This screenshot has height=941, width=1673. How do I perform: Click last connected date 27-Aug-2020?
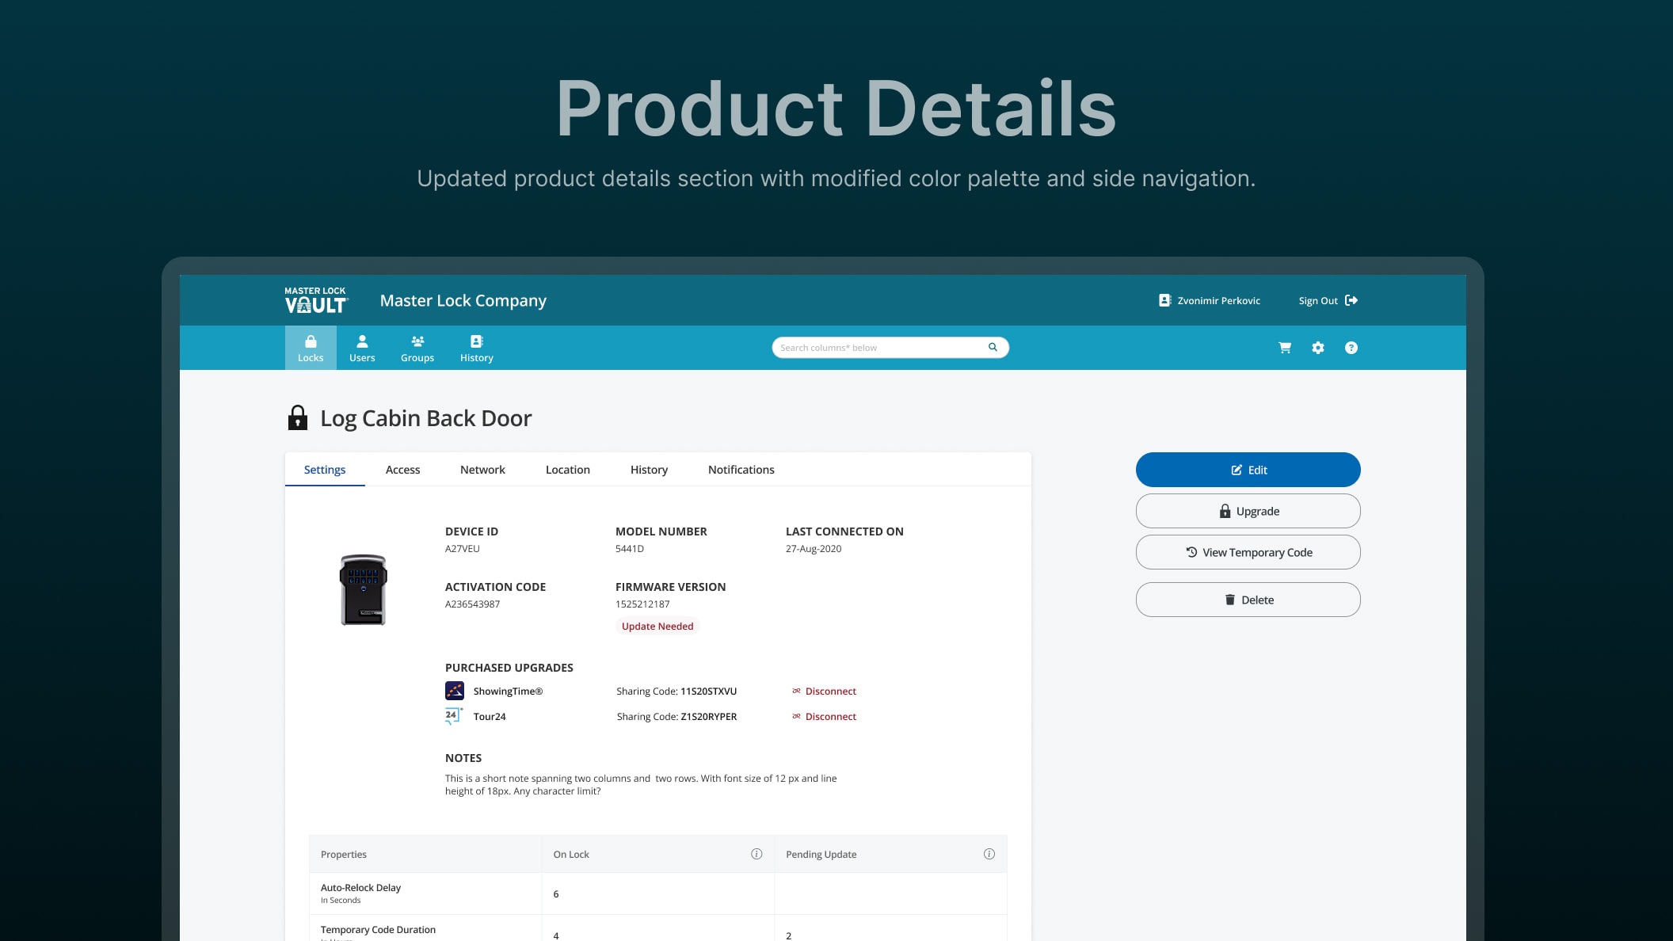[x=814, y=549]
